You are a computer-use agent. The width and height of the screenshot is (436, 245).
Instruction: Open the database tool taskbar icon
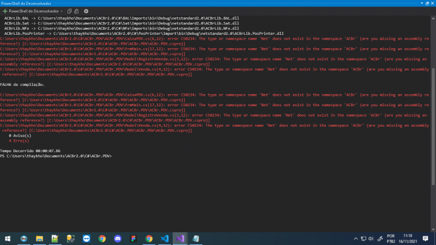point(70,239)
